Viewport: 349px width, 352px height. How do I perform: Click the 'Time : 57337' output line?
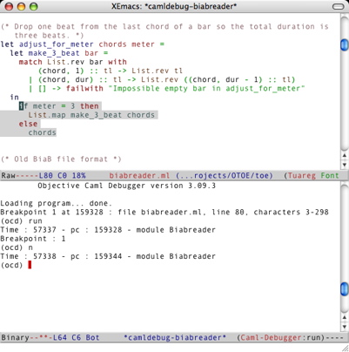[108, 230]
